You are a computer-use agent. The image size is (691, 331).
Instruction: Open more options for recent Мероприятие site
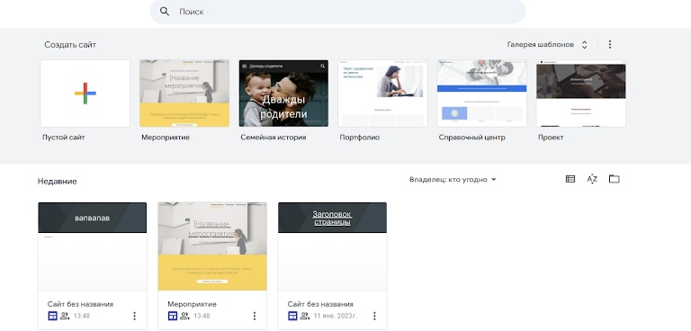click(255, 316)
